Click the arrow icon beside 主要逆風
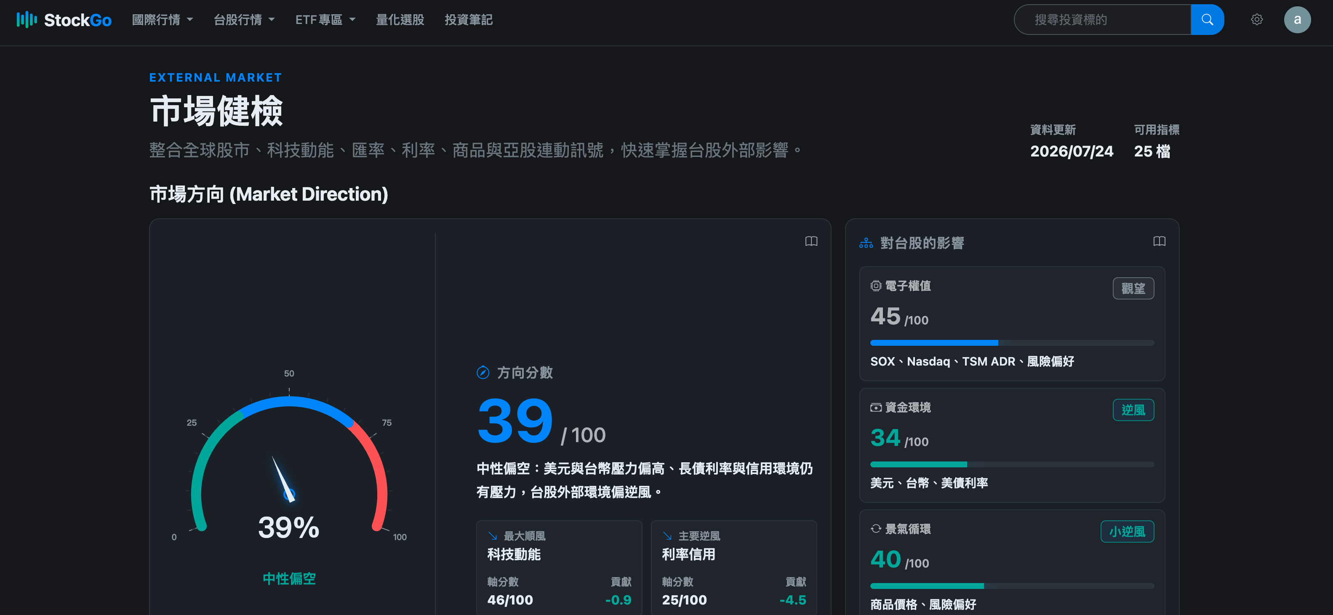The image size is (1333, 615). [x=667, y=536]
